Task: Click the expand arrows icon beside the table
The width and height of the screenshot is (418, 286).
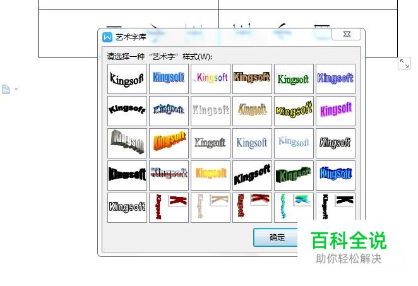Action: pyautogui.click(x=404, y=64)
